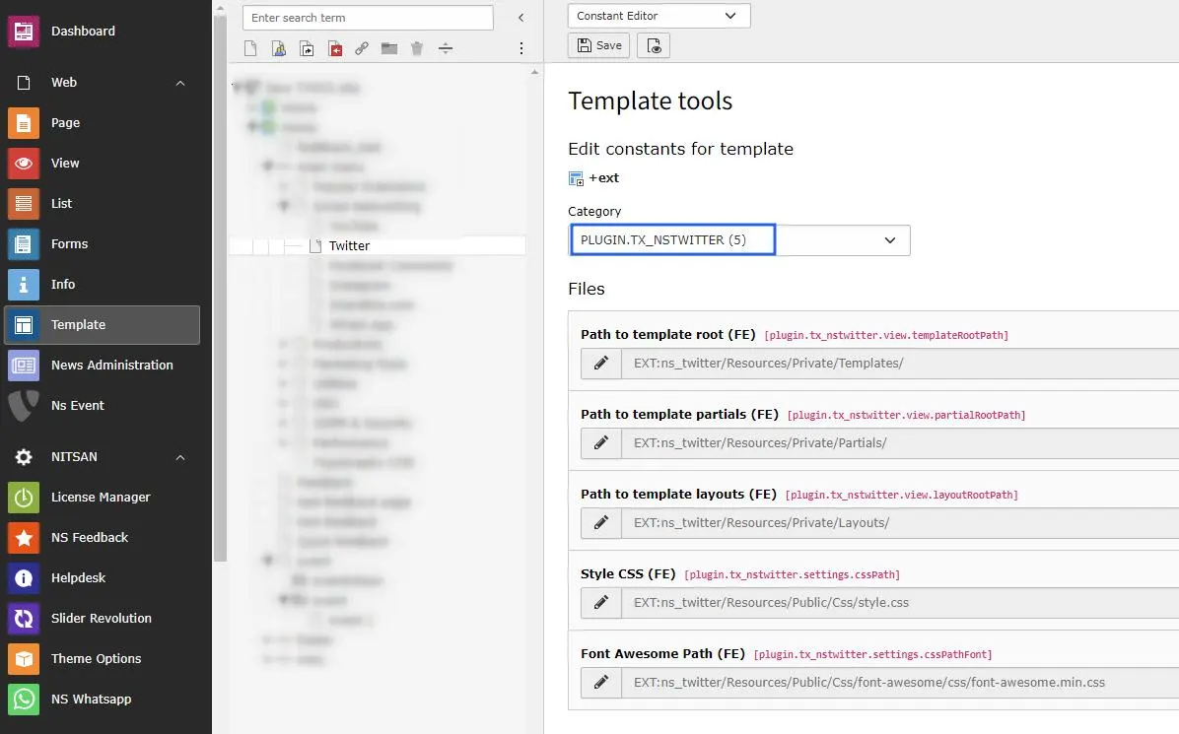Screen dimensions: 1179x734
Task: Click the NITSAN group label
Action: [74, 457]
